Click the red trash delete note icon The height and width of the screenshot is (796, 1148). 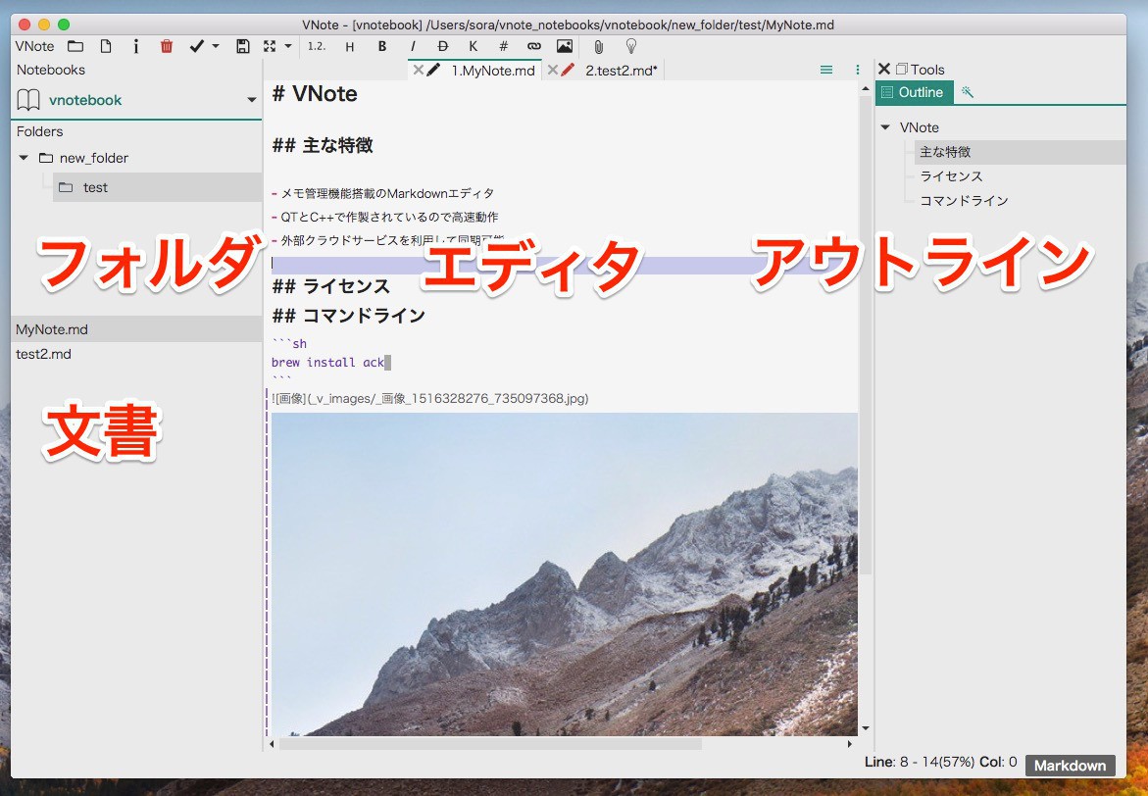pos(167,46)
